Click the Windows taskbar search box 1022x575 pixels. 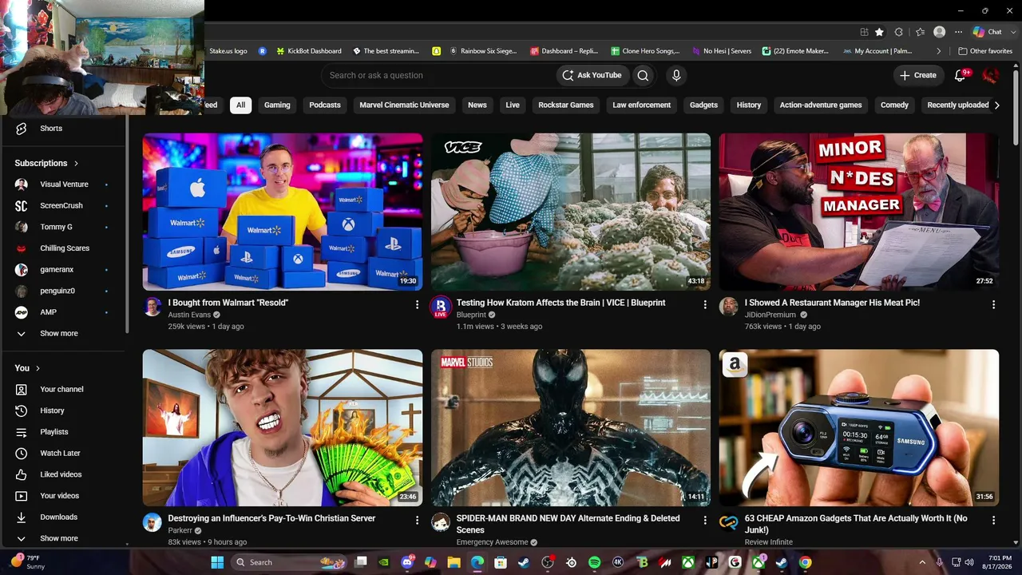[x=287, y=562]
